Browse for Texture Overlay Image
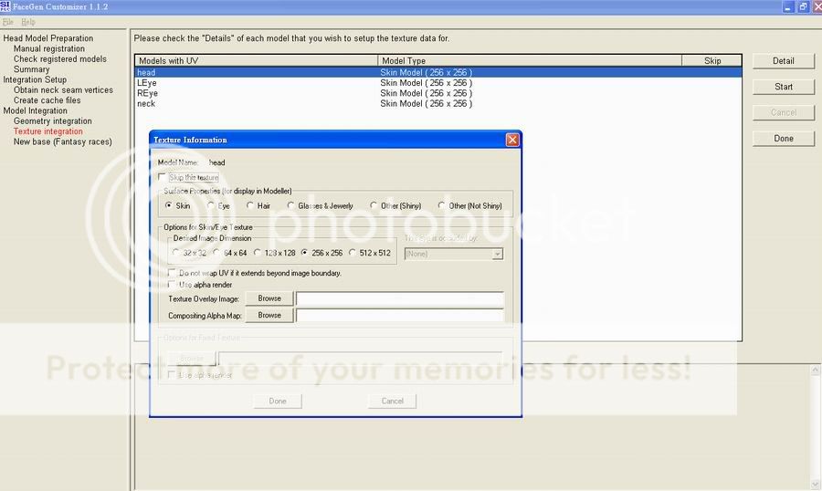This screenshot has width=822, height=491. 269,298
